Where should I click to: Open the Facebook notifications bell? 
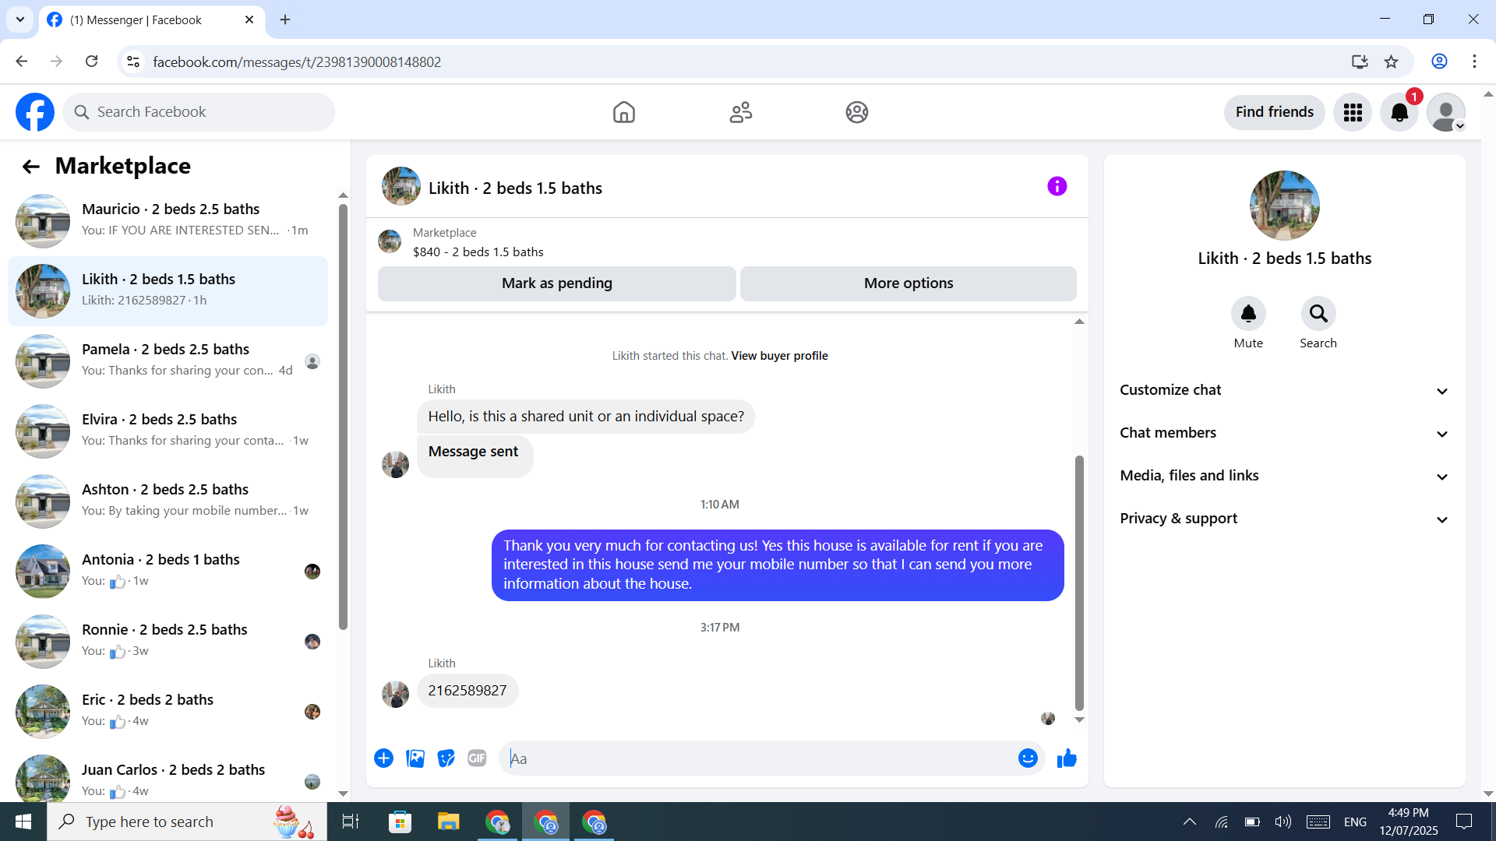1399,112
